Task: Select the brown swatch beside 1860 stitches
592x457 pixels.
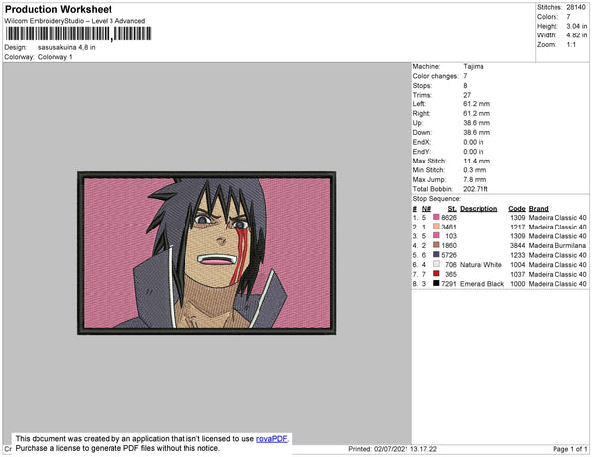Action: (436, 245)
